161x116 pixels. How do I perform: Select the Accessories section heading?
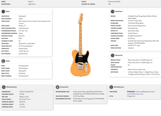coord(64,87)
